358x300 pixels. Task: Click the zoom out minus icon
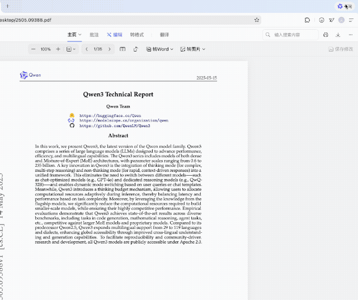point(33,49)
